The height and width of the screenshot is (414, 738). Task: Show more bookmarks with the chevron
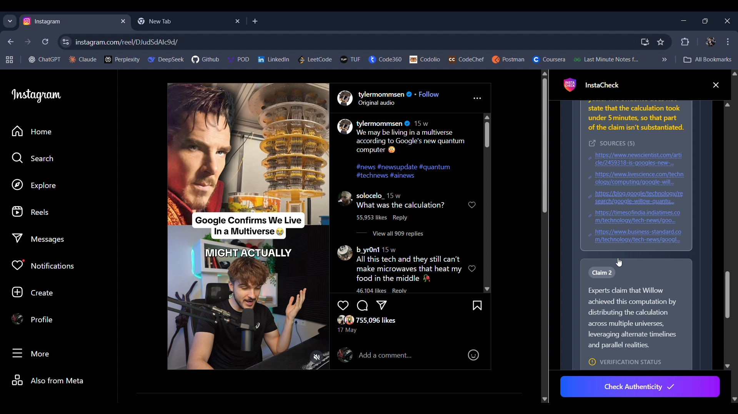pos(664,59)
